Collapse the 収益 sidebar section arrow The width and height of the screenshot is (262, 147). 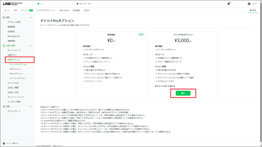point(31,107)
